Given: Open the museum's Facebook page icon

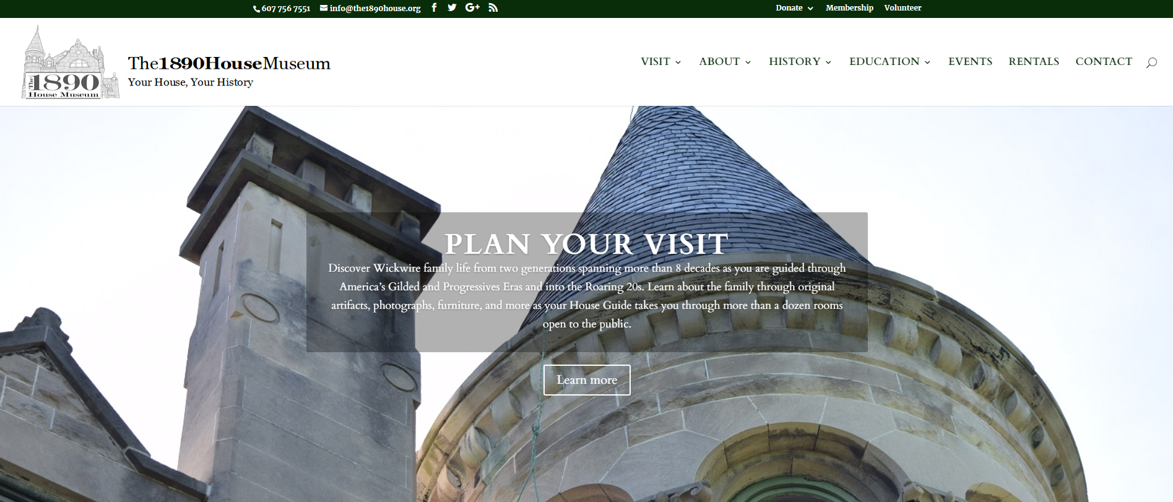Looking at the screenshot, I should pos(434,7).
